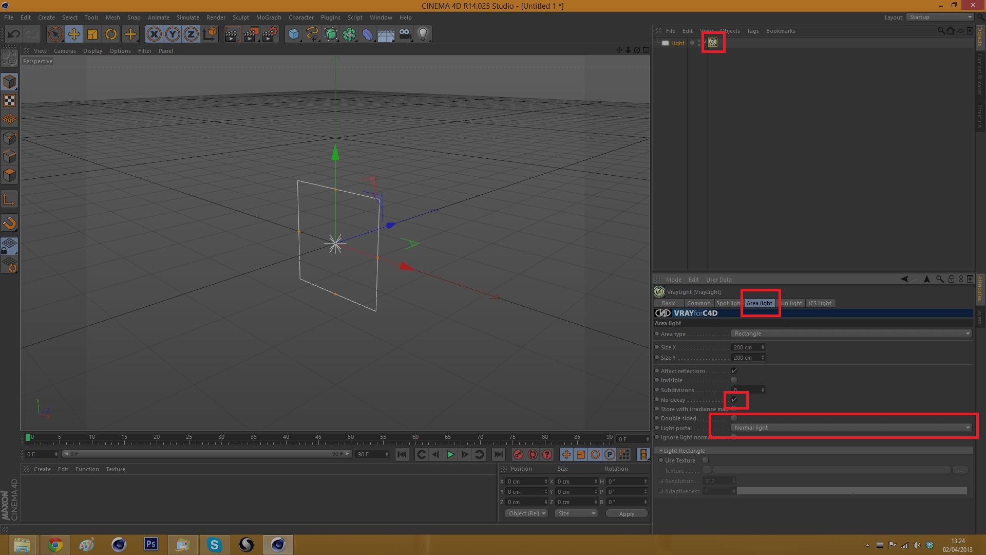Click the Size X value field
Viewport: 986px width, 555px height.
point(745,347)
